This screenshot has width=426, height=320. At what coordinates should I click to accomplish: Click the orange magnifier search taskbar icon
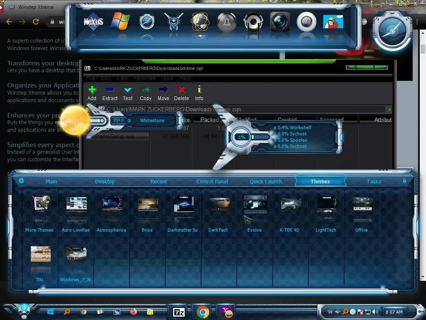pyautogui.click(x=67, y=312)
